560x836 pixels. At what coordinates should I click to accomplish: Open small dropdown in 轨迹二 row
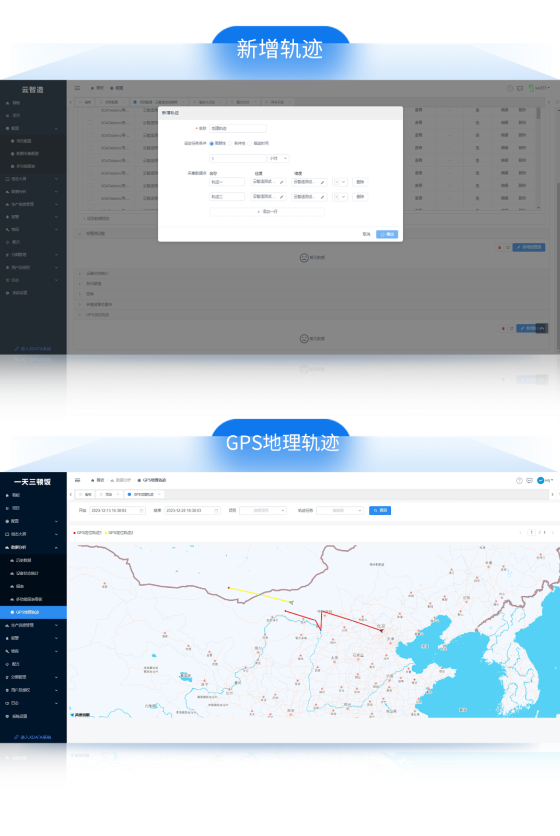point(340,196)
